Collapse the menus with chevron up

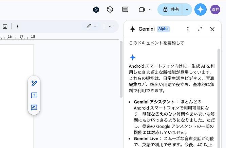coord(110,27)
